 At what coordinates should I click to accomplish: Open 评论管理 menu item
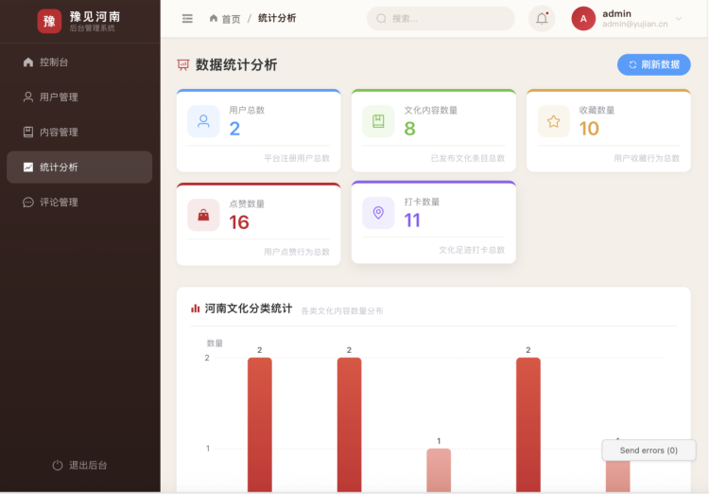(x=79, y=202)
